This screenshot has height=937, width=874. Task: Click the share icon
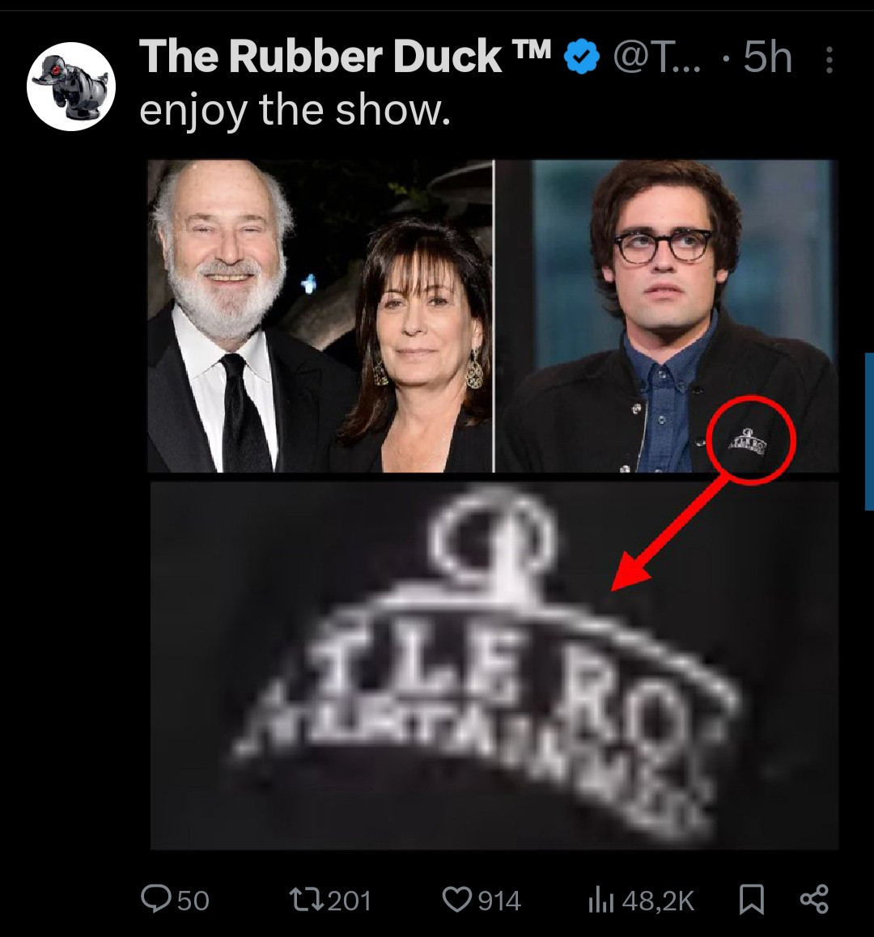pyautogui.click(x=814, y=899)
